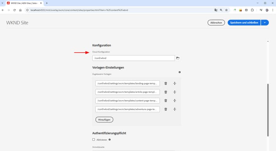Edit the article-page template path field

tap(127, 92)
